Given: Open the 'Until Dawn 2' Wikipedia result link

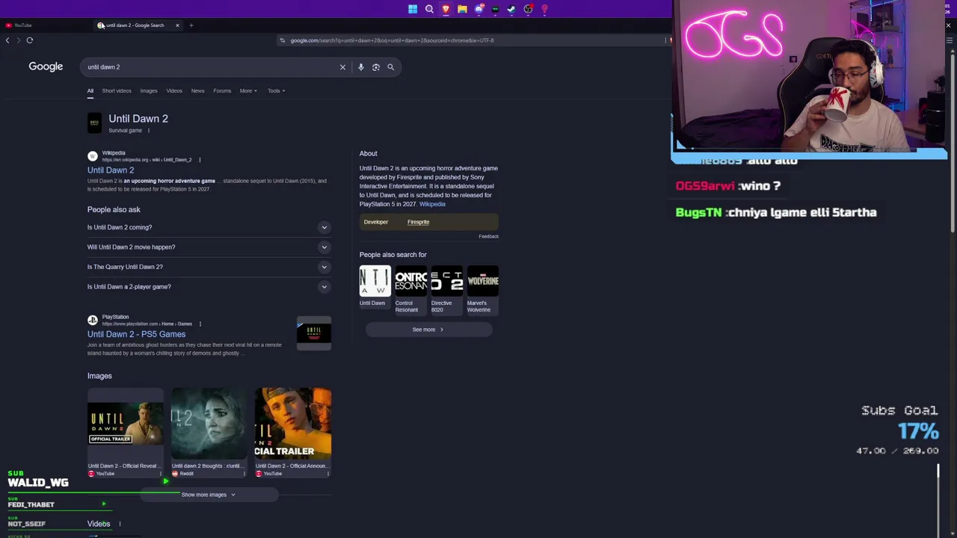Looking at the screenshot, I should 111,170.
